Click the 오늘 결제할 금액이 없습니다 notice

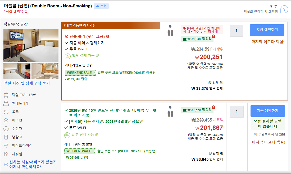click(x=268, y=124)
